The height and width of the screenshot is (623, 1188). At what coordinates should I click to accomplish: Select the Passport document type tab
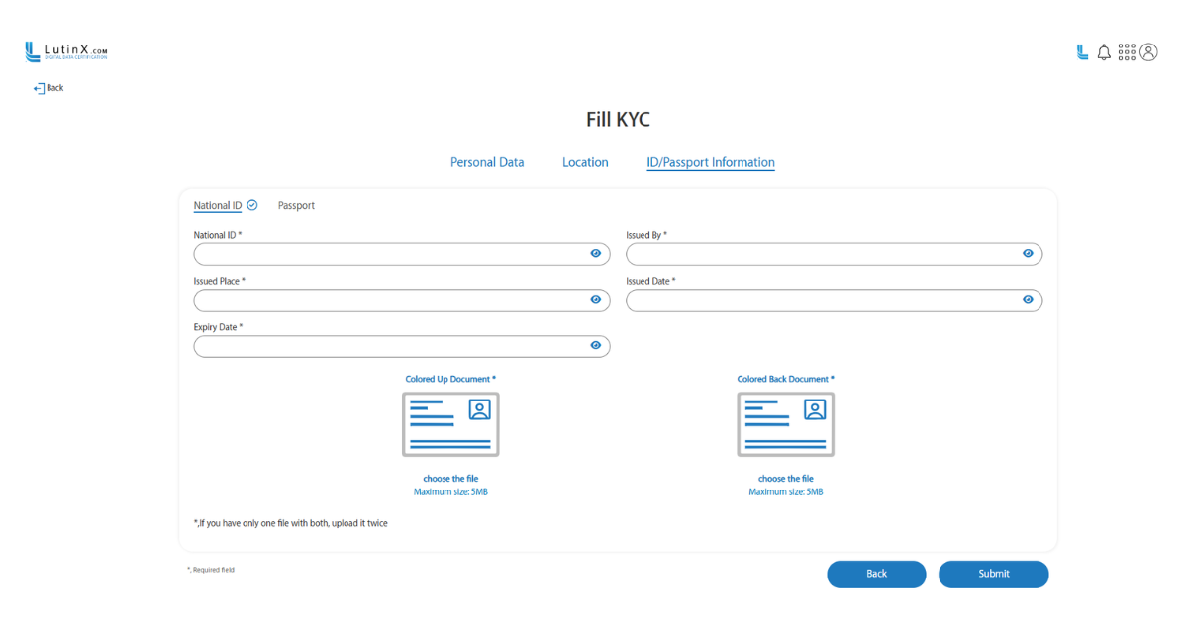click(296, 206)
